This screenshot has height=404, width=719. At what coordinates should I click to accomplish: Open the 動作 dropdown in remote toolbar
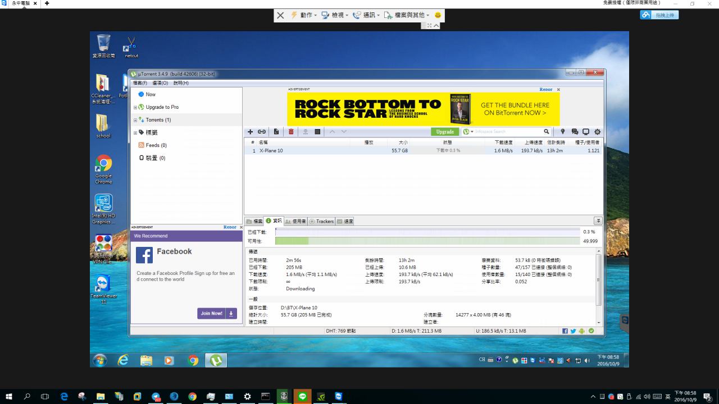tap(304, 15)
